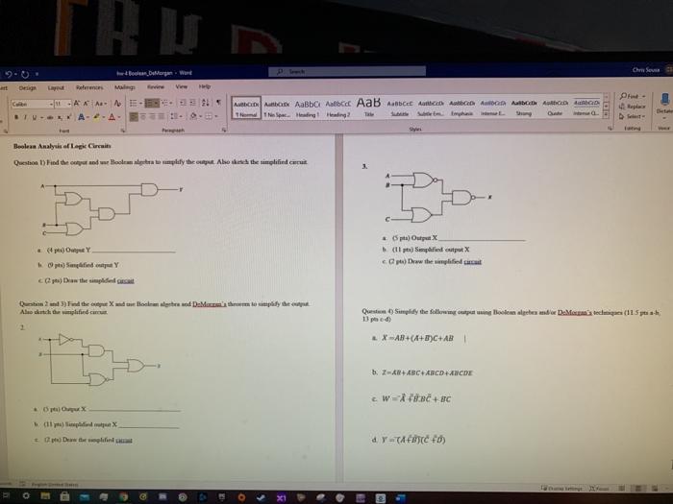The image size is (673, 504).
Task: Toggle Bold formatting
Action: tap(16, 117)
